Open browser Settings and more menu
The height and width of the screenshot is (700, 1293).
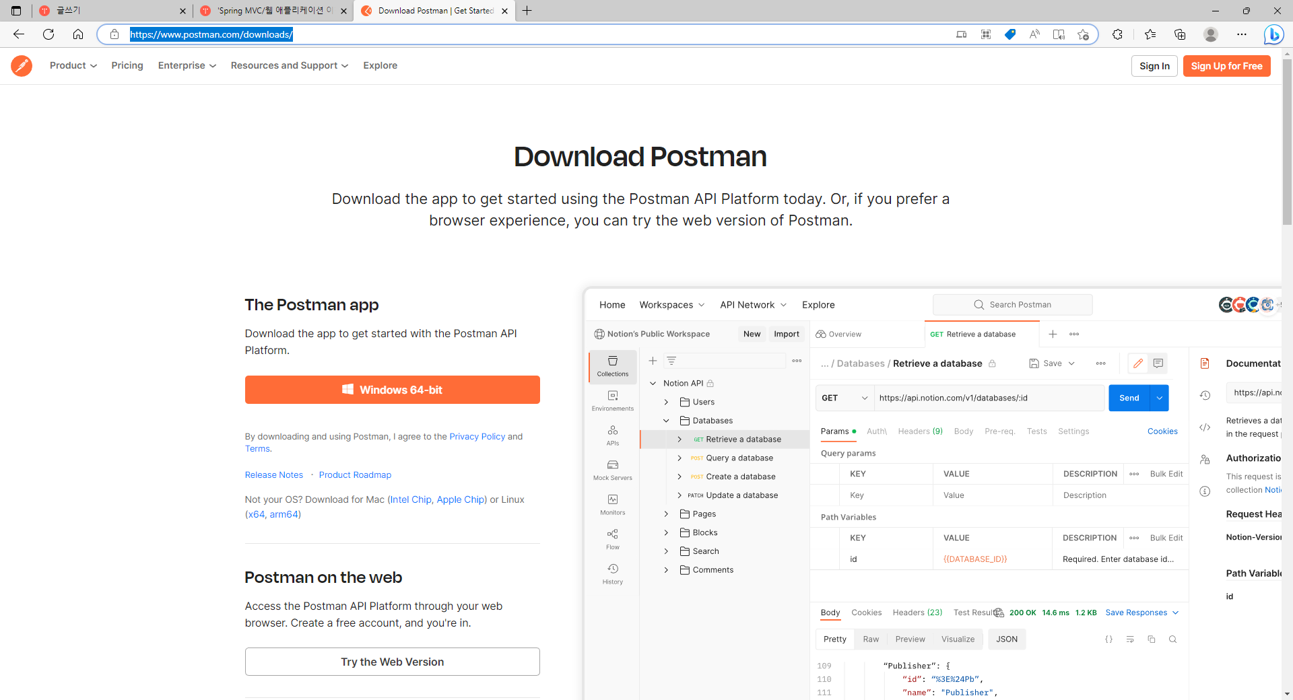pyautogui.click(x=1242, y=34)
